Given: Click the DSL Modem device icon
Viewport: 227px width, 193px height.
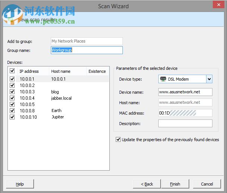Looking at the screenshot, I should (163, 79).
